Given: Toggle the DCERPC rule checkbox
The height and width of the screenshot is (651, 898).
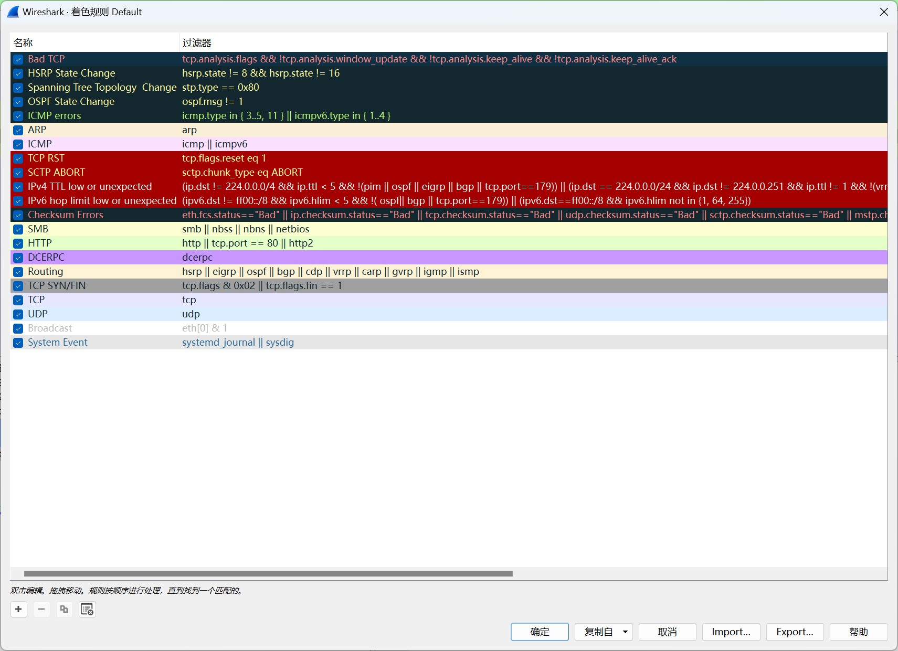Looking at the screenshot, I should [x=18, y=258].
